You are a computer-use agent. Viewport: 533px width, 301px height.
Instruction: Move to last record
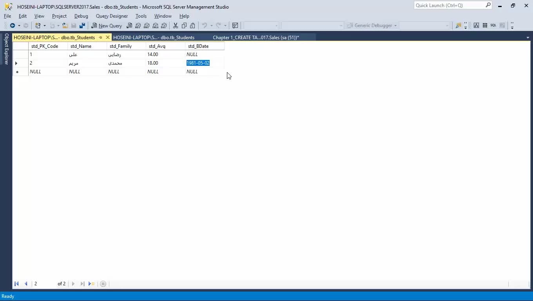coord(82,284)
